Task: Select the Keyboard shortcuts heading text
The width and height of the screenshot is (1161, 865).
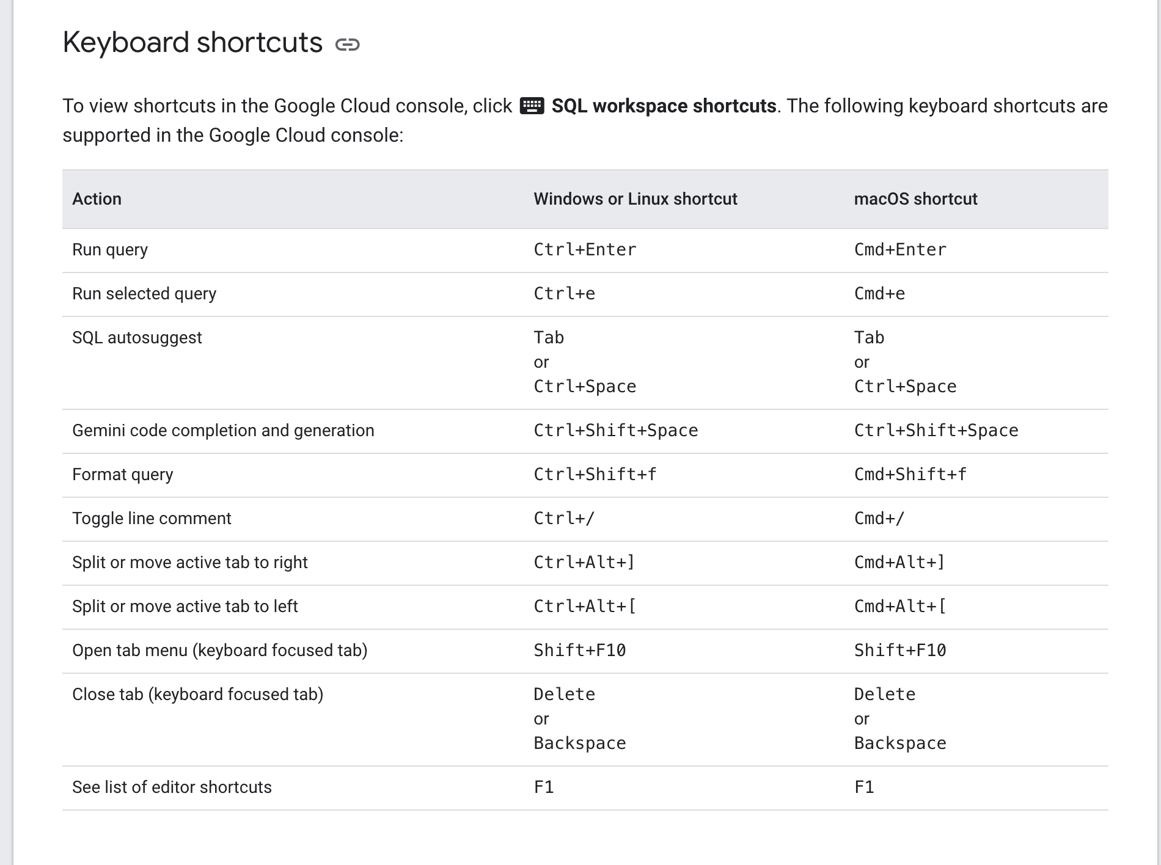Action: [192, 43]
